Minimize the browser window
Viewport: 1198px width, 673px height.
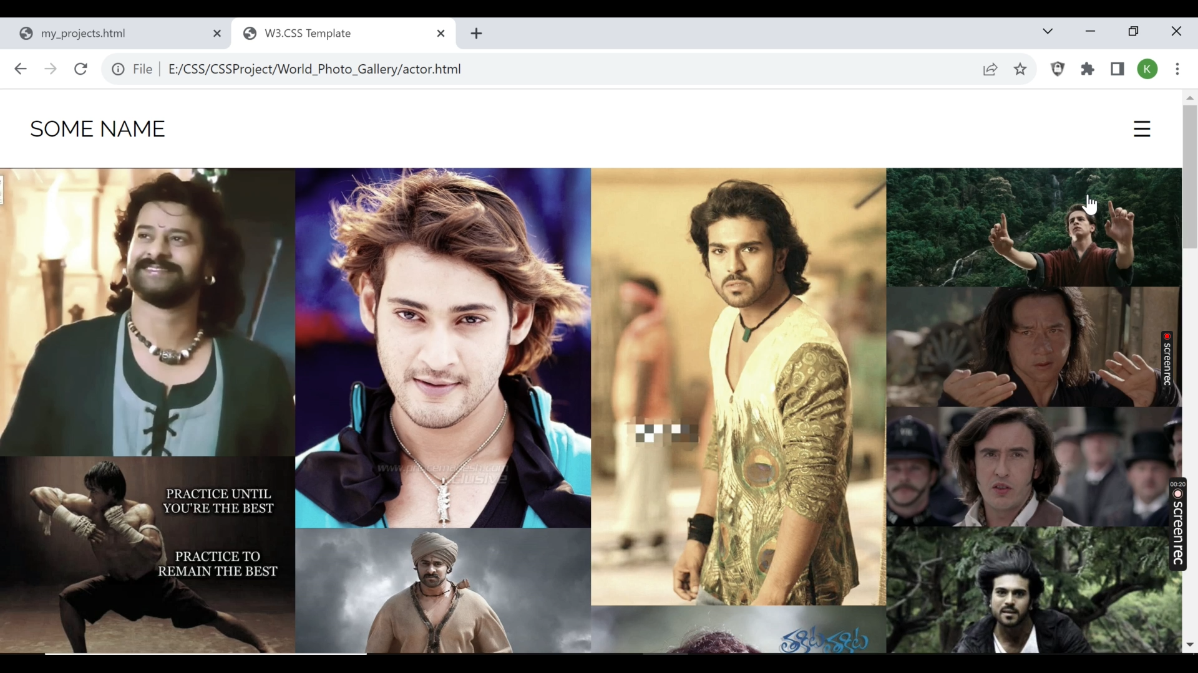click(1091, 31)
